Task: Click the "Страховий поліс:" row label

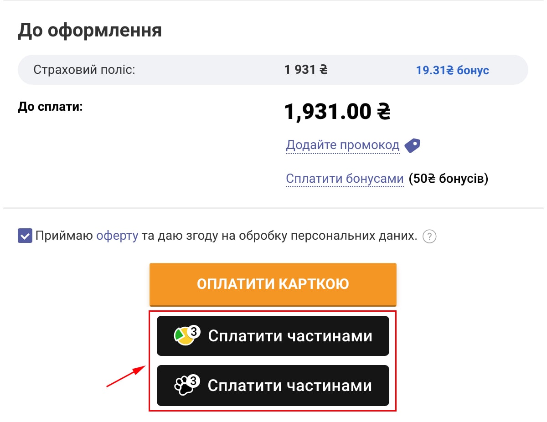Action: coord(84,70)
